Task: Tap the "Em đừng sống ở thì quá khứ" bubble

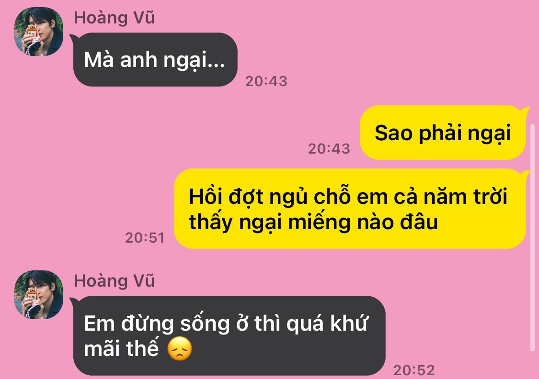Action: pos(229,335)
